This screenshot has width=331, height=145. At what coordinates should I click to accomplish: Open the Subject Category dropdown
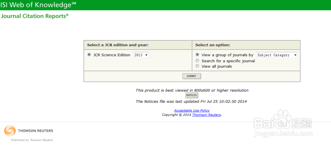pos(277,55)
